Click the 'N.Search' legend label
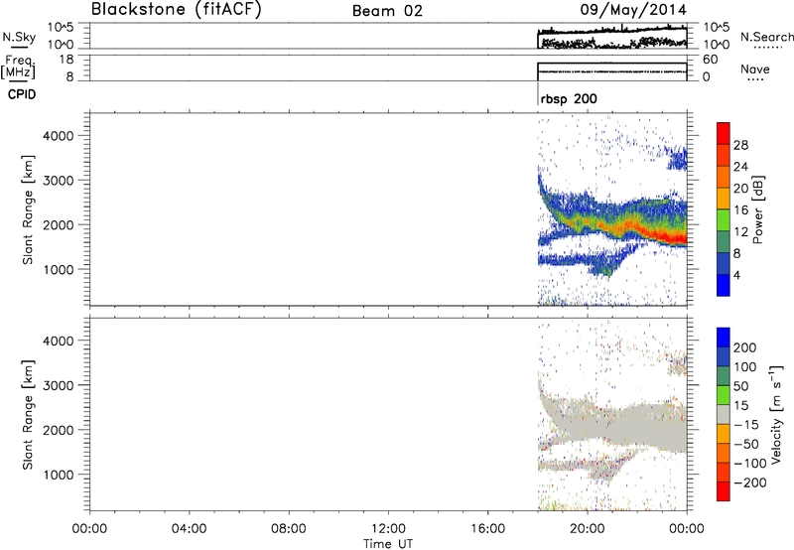Image resolution: width=794 pixels, height=550 pixels. pos(766,37)
